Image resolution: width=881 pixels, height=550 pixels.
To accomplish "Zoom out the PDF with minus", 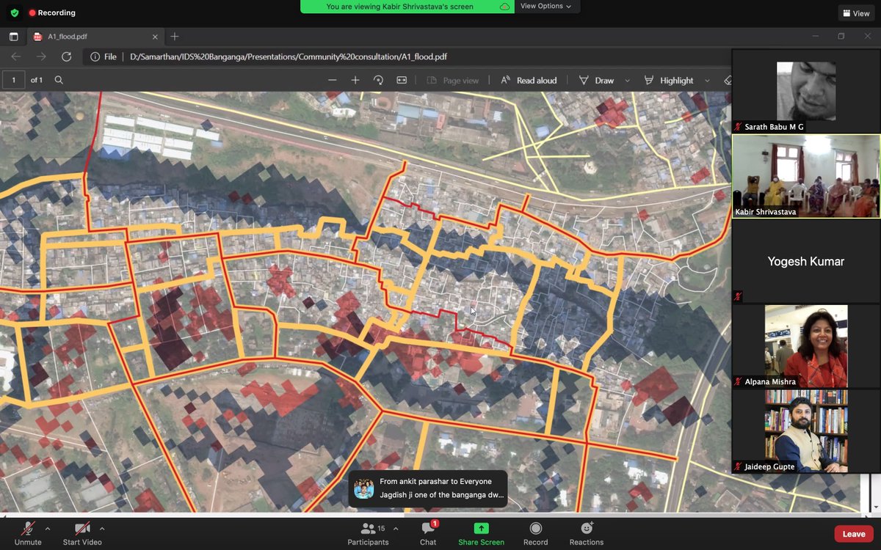I will (333, 80).
